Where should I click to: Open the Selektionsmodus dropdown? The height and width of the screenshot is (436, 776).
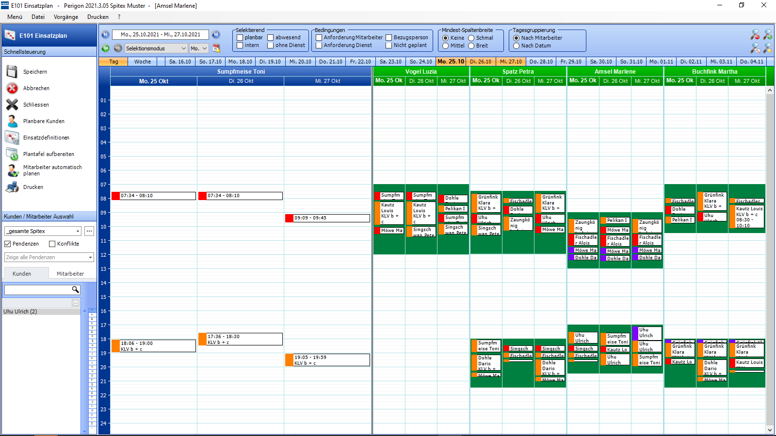click(156, 48)
